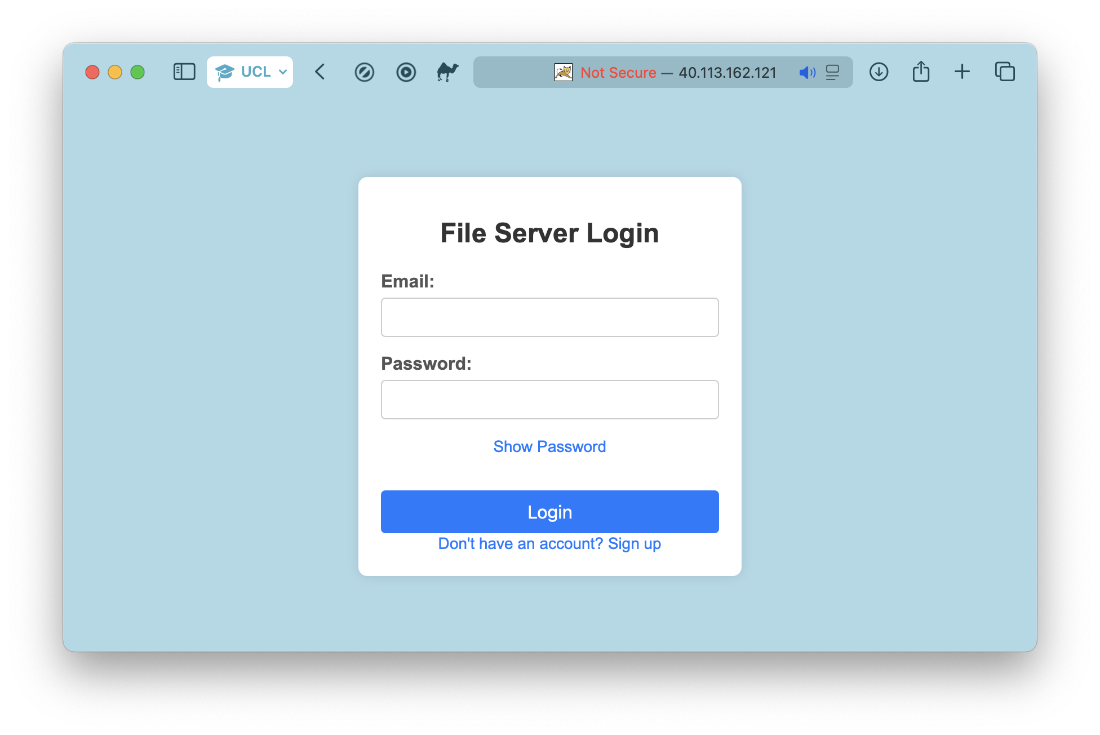Open the Sign up link
Image resolution: width=1100 pixels, height=735 pixels.
(x=550, y=543)
